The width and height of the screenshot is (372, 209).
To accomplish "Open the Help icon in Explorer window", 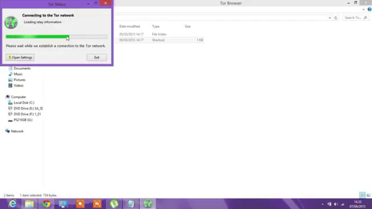I will pyautogui.click(x=369, y=9).
